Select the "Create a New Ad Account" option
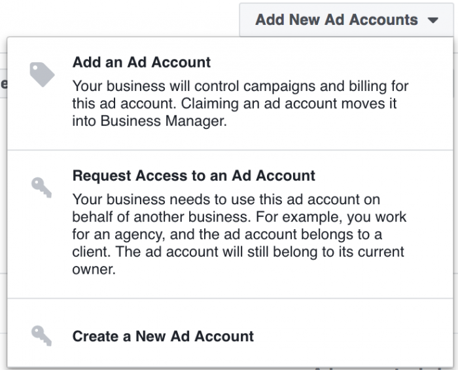The image size is (458, 370). point(163,337)
